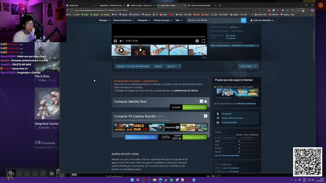Add Marble Run to cart
The image size is (326, 183).
coord(195,107)
